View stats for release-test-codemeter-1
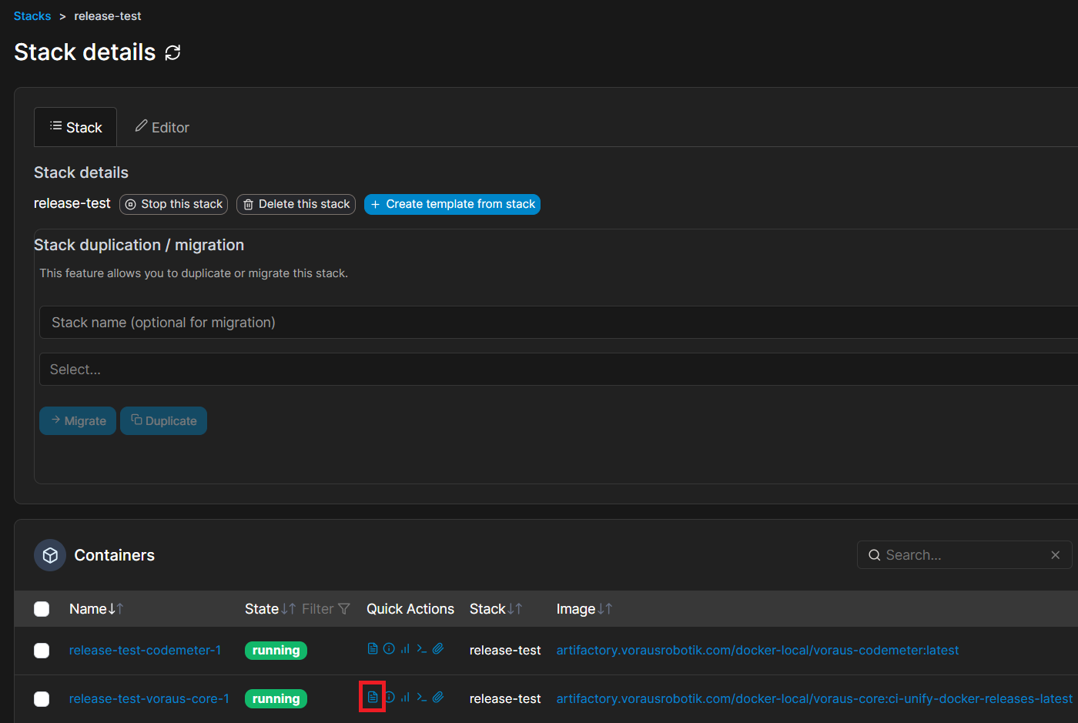 405,649
